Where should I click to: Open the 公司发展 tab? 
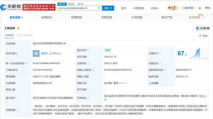point(137,17)
